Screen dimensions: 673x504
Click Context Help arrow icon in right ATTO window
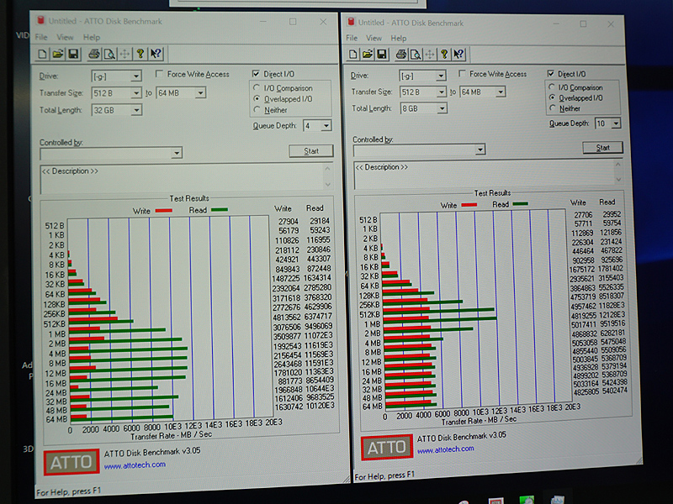click(x=458, y=54)
